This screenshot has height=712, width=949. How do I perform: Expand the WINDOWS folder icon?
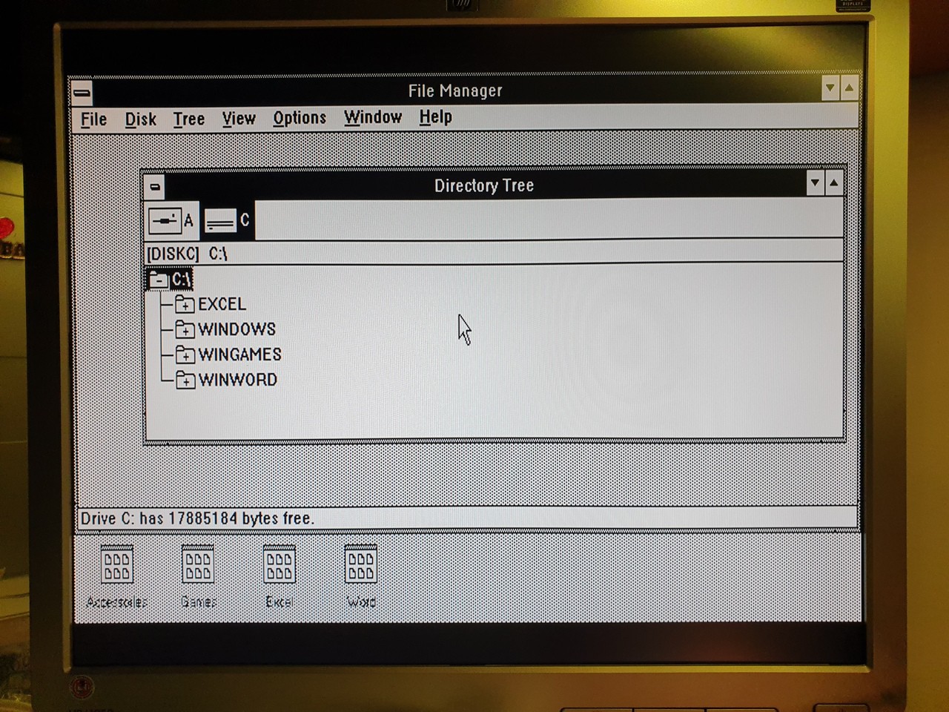(185, 329)
